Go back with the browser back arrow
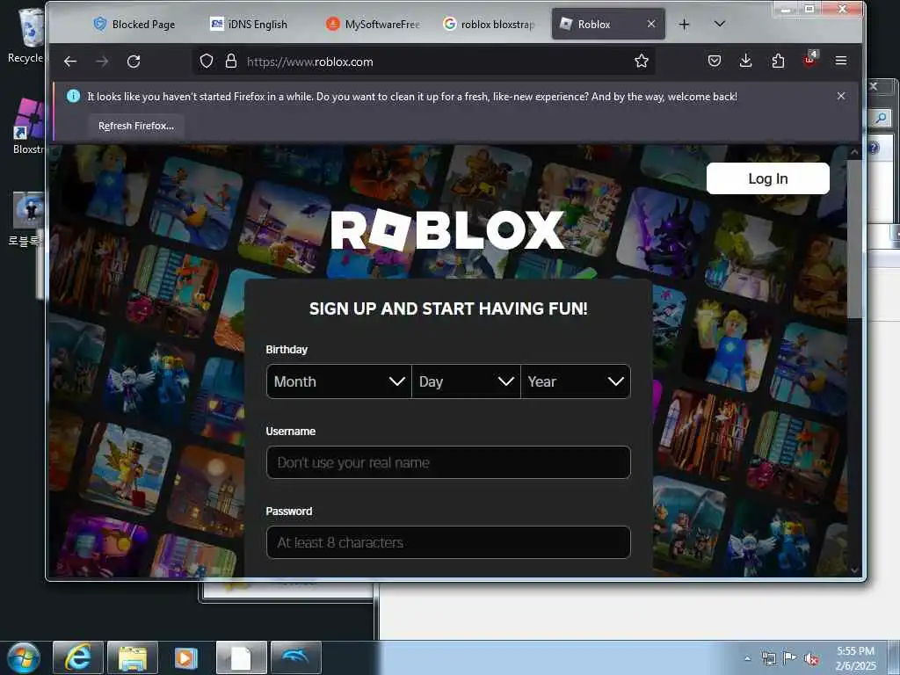Image resolution: width=900 pixels, height=675 pixels. coord(70,62)
